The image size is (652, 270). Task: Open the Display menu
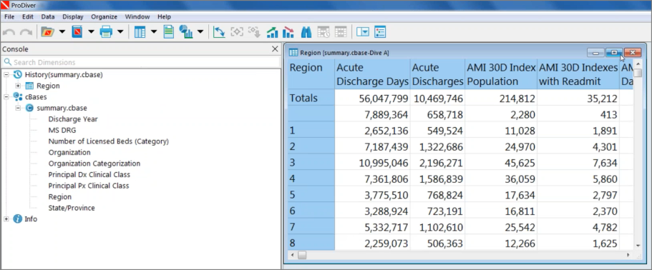click(x=73, y=17)
